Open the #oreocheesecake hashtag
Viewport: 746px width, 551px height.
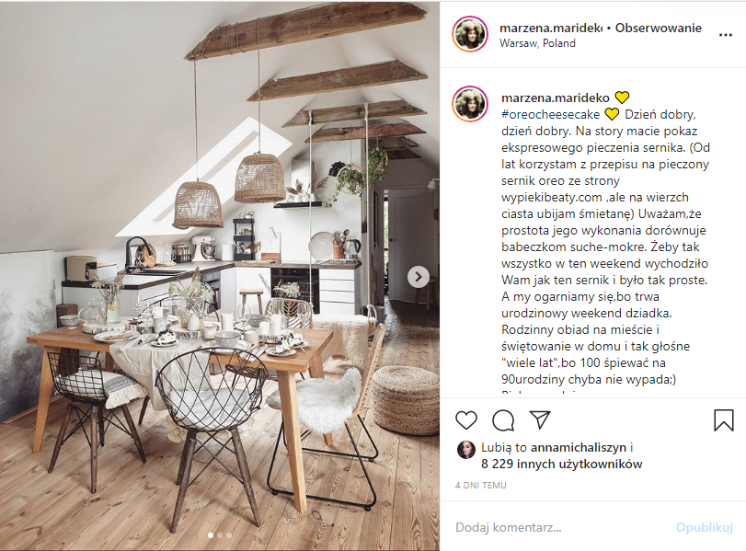[550, 115]
